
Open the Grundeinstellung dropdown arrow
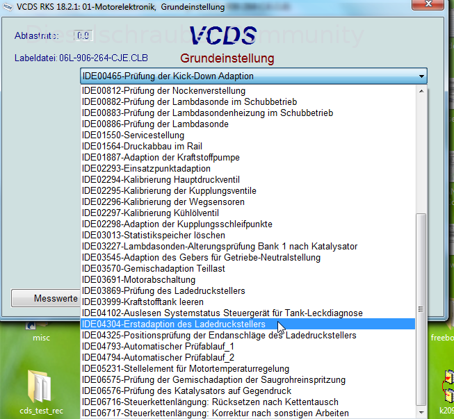click(421, 76)
